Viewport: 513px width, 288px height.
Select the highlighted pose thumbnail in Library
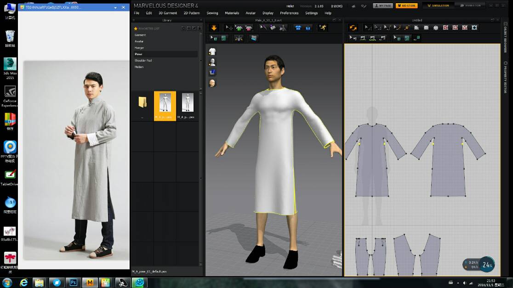(x=165, y=104)
